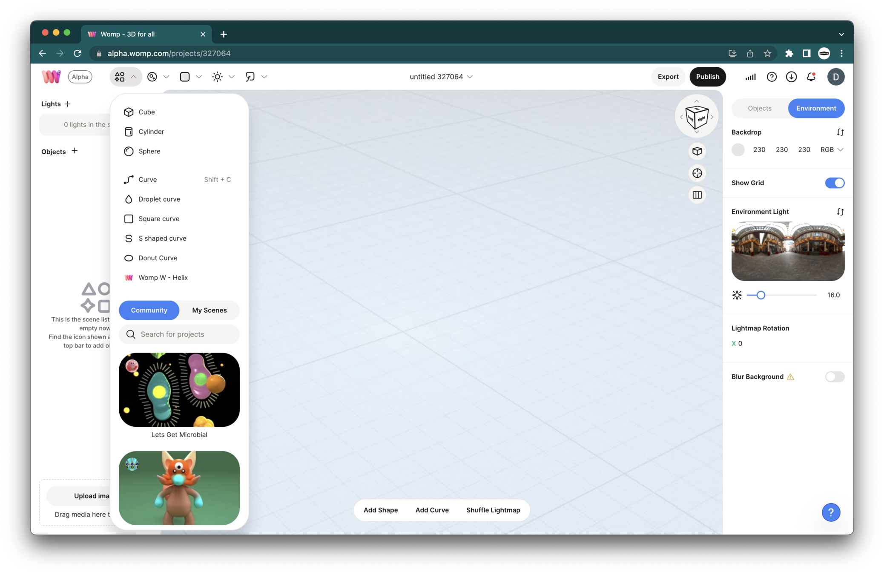Toggle the Show Grid switch

pos(834,183)
